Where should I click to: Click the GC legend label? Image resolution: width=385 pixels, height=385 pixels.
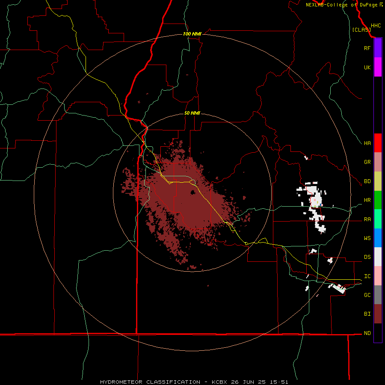367,295
